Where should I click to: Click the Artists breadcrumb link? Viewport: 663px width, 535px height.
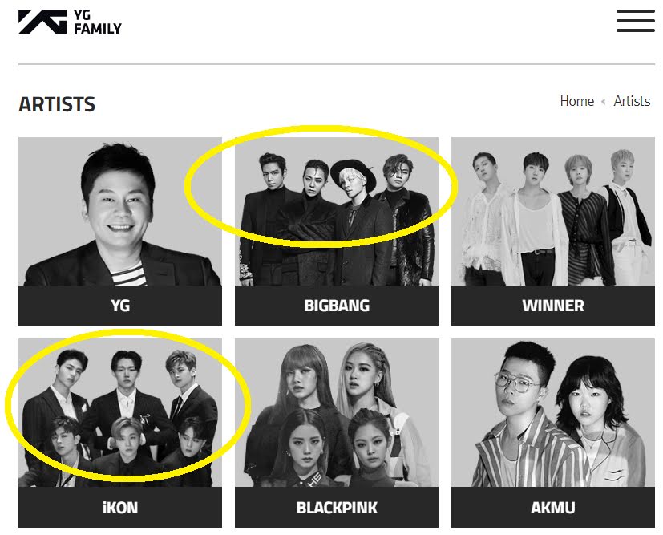click(632, 101)
